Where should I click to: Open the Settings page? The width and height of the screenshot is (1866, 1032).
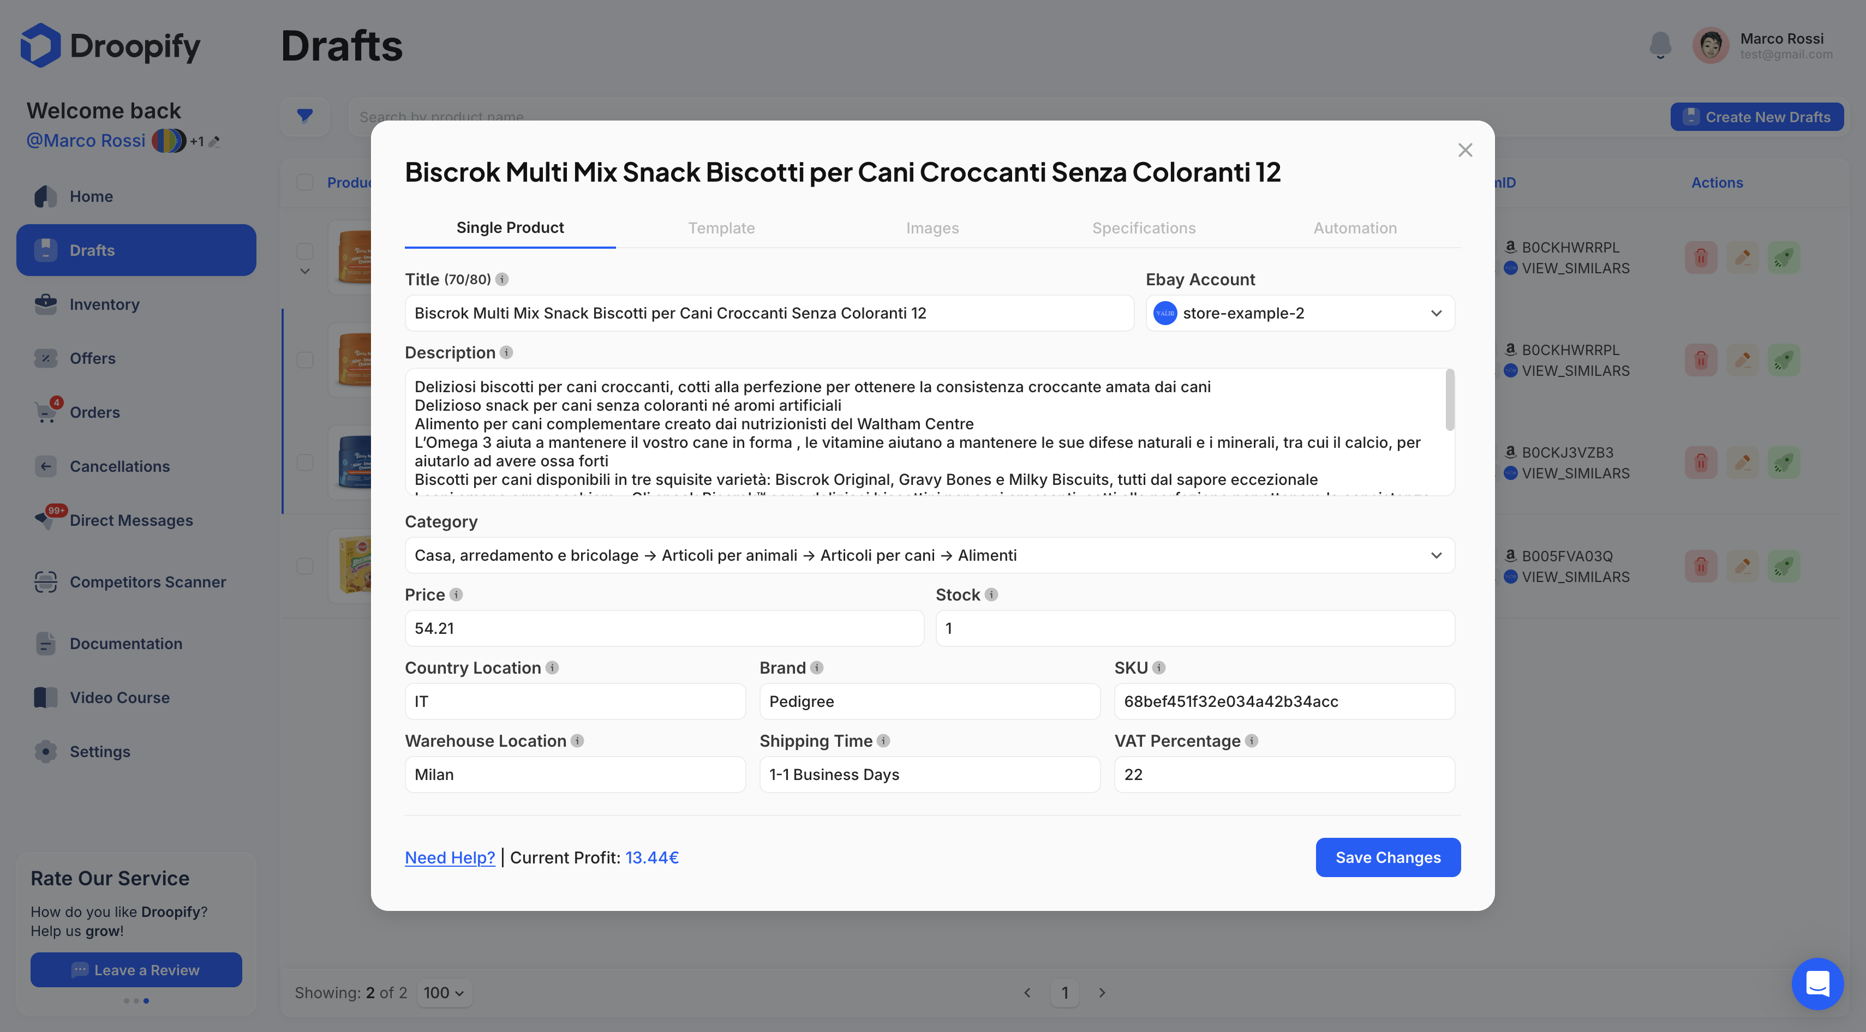[x=136, y=752]
